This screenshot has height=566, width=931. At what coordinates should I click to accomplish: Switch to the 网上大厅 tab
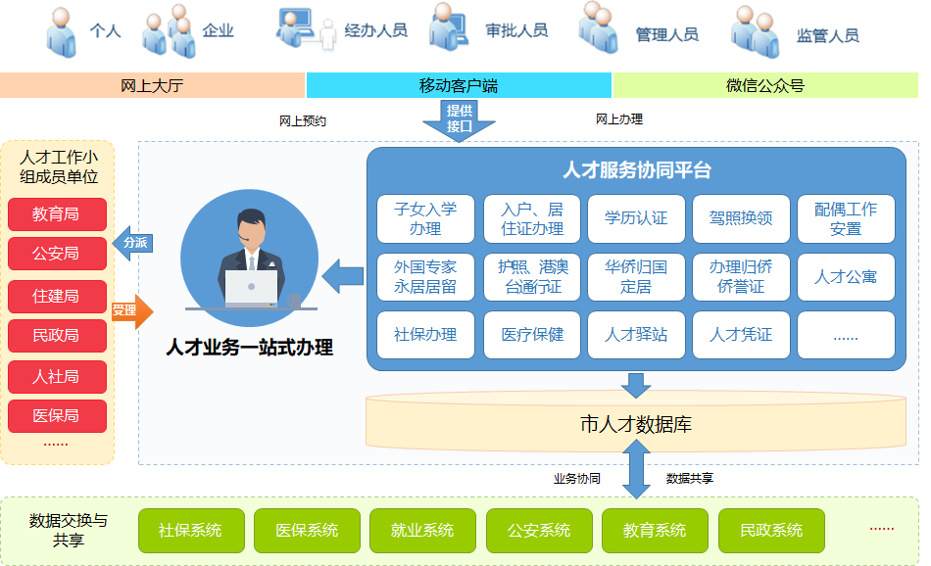(152, 86)
